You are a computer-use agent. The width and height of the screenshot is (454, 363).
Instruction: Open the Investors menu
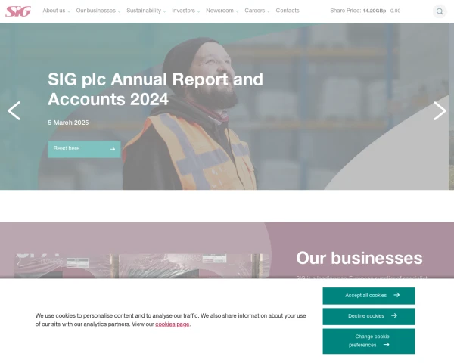point(183,11)
